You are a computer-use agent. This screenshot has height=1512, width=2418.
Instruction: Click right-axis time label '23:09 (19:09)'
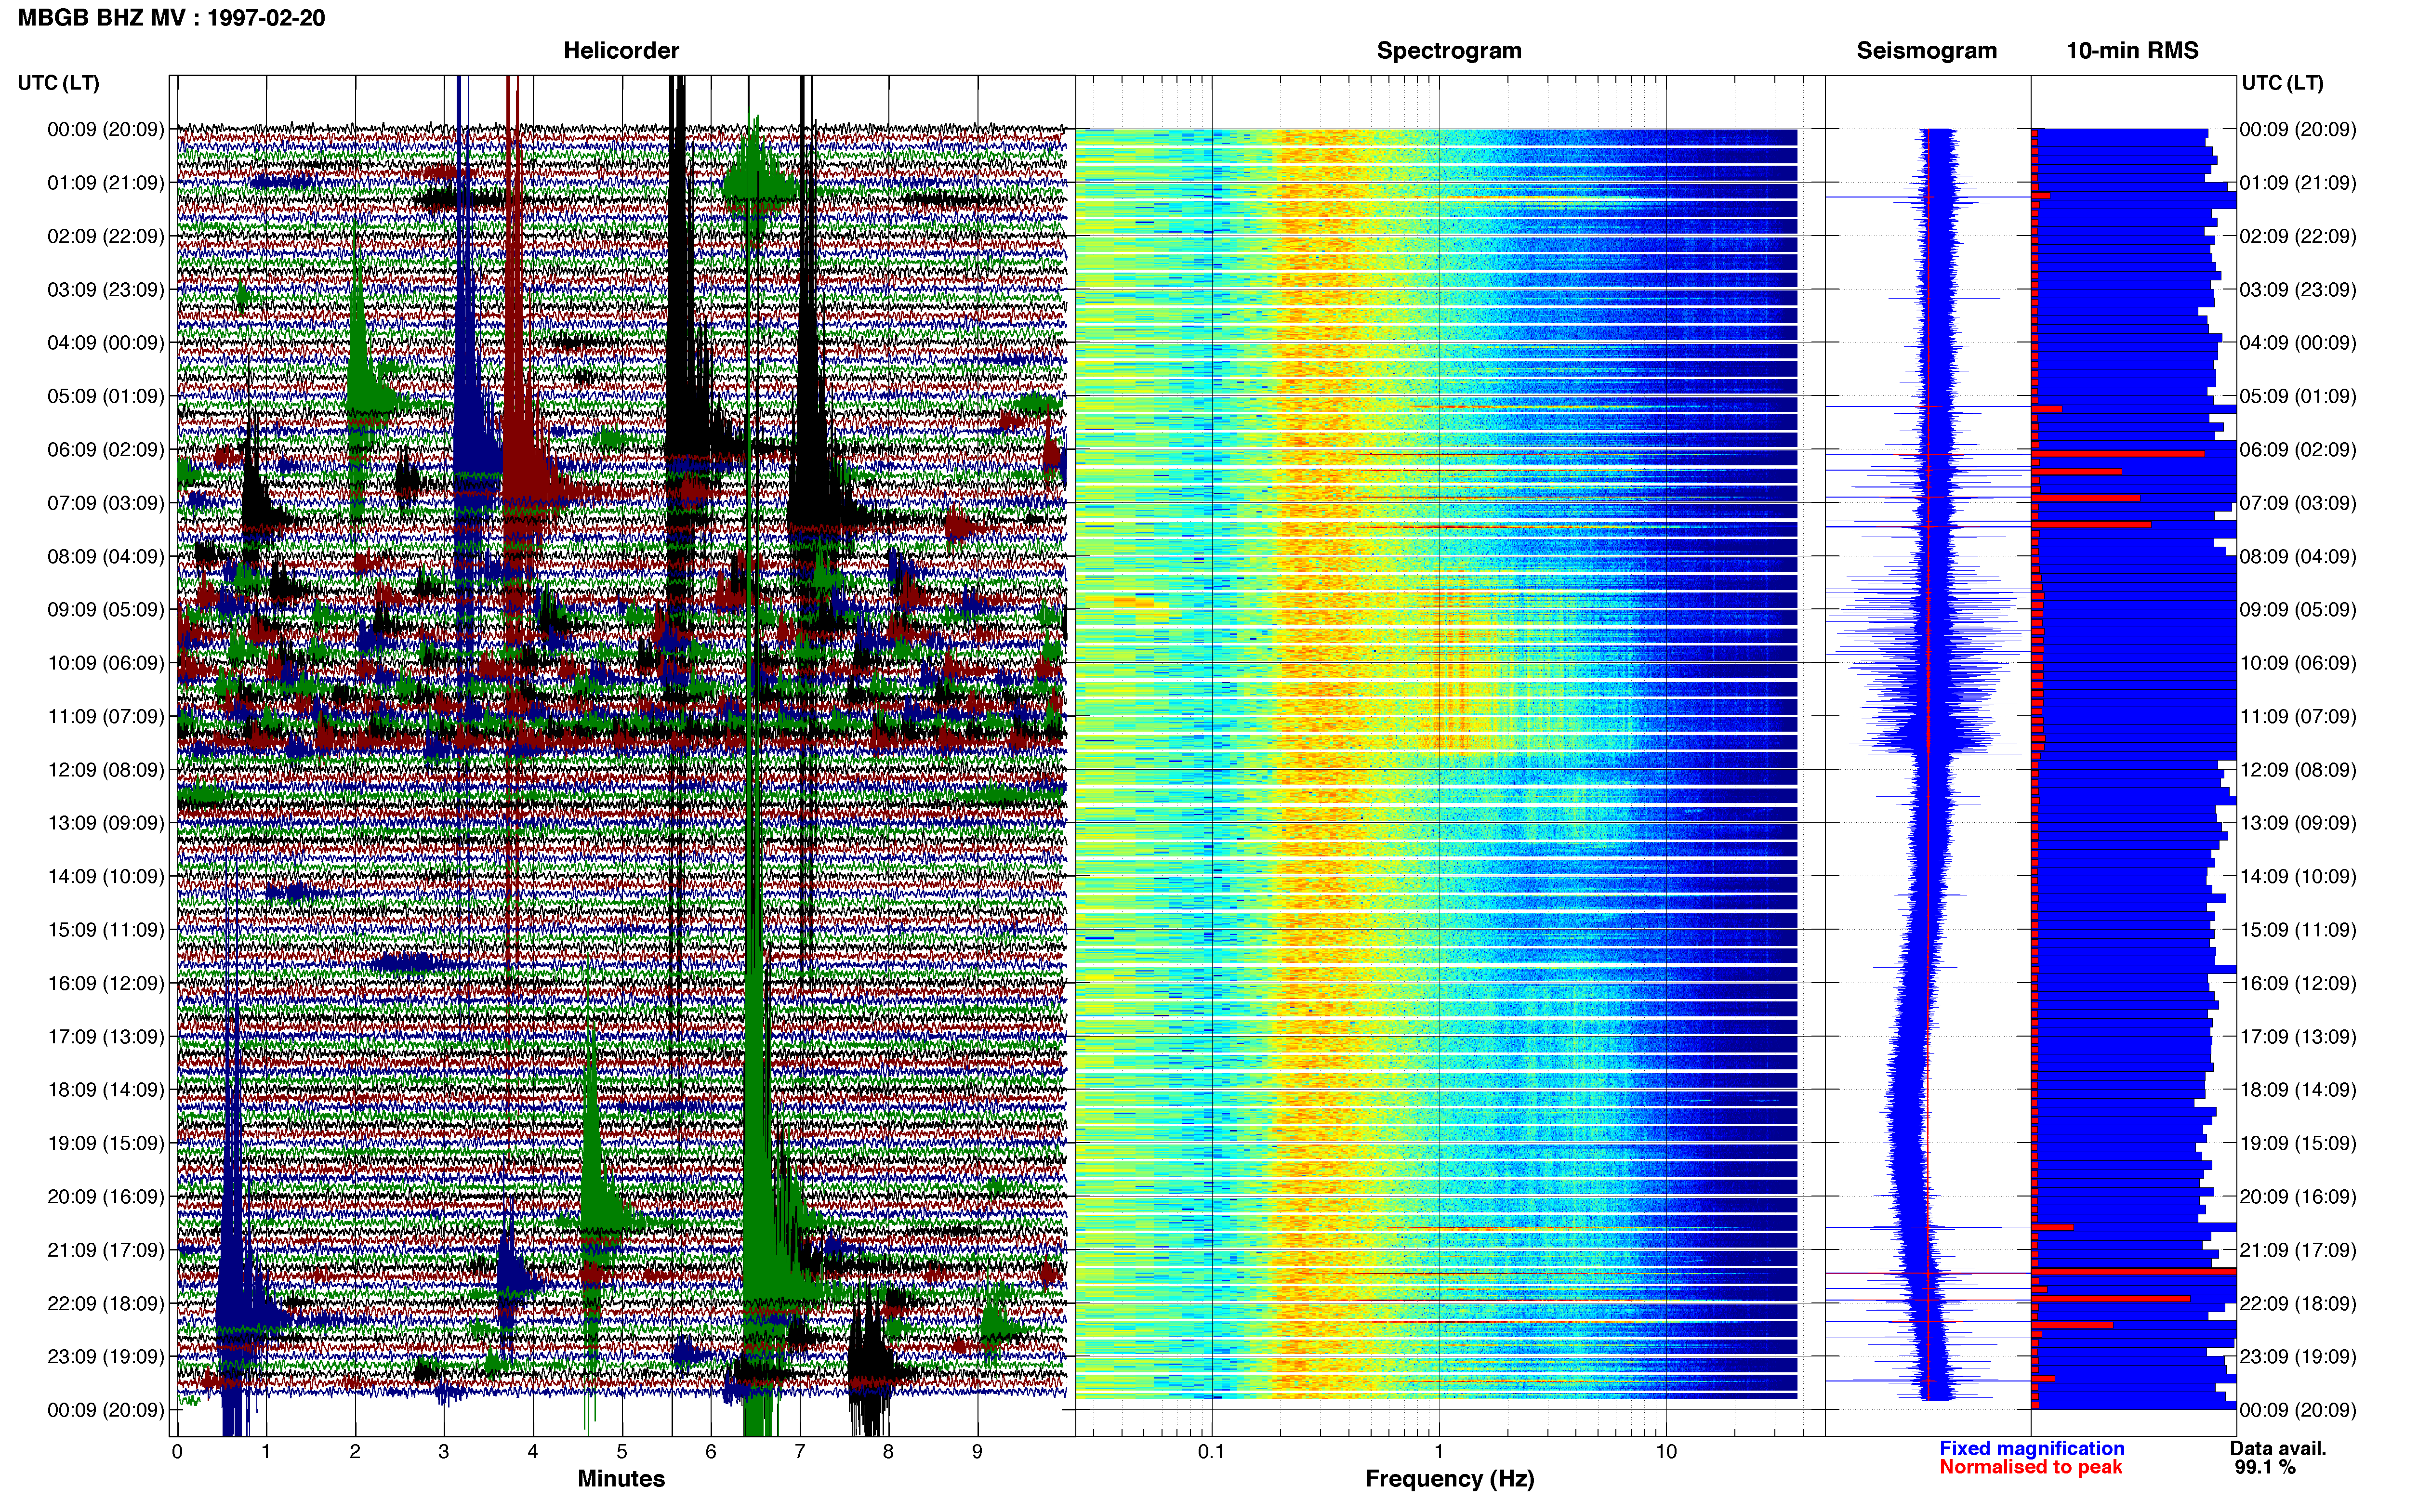coord(2298,1357)
